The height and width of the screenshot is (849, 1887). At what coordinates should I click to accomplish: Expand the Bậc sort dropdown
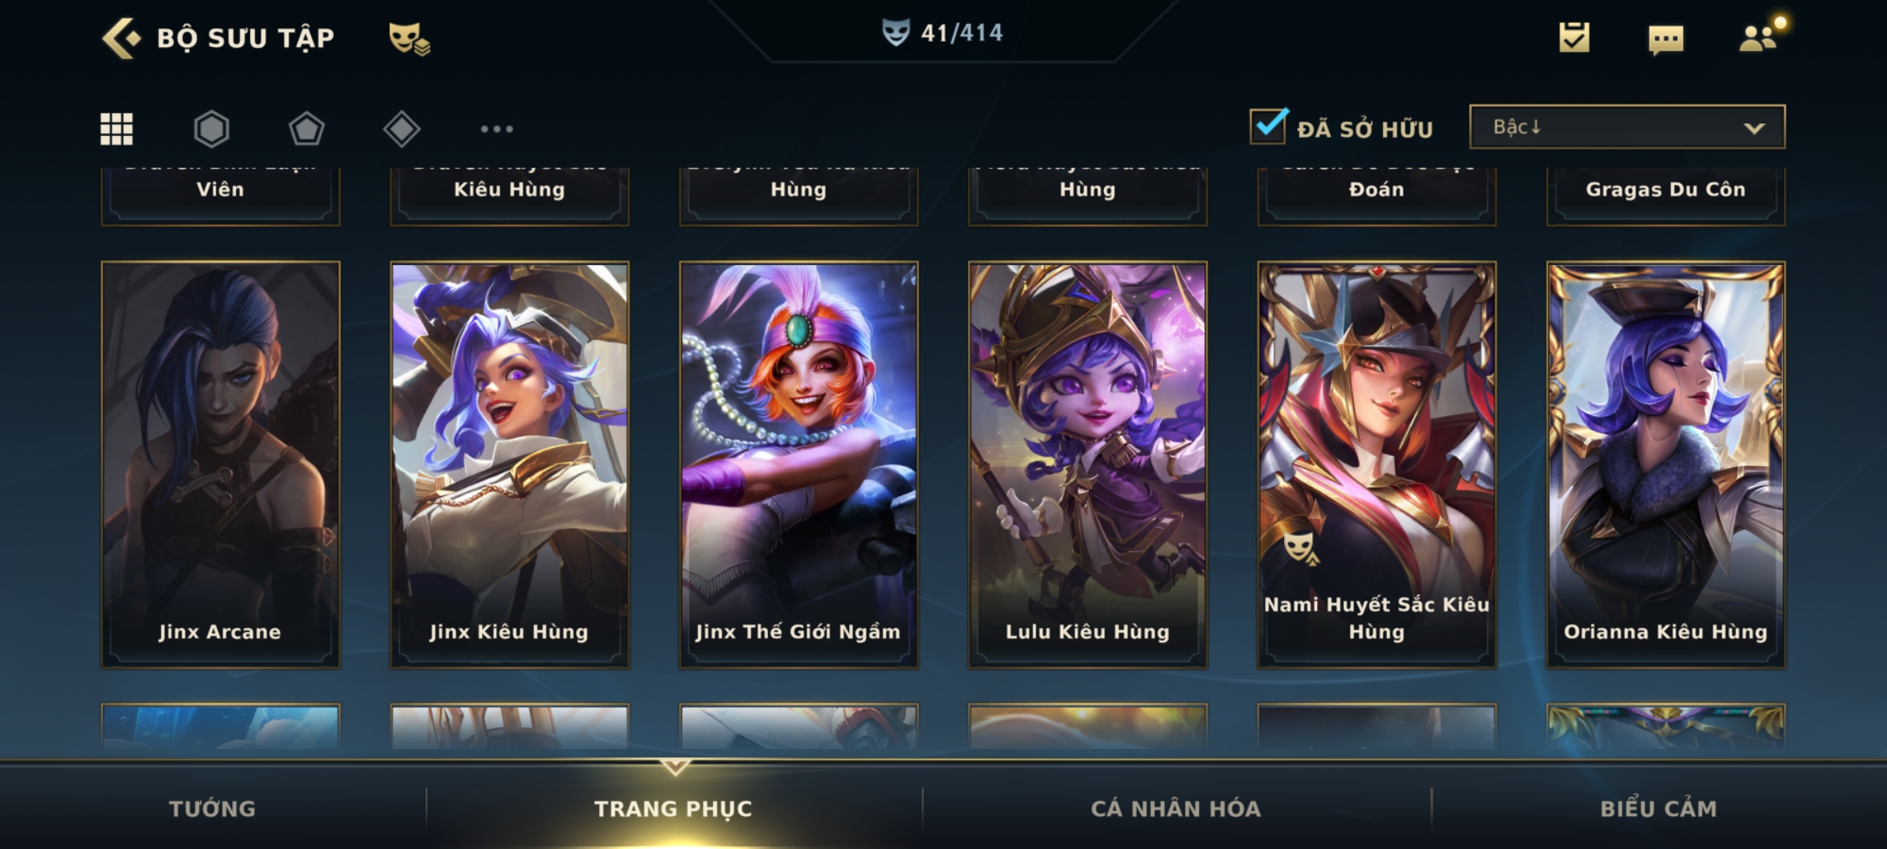click(x=1627, y=127)
